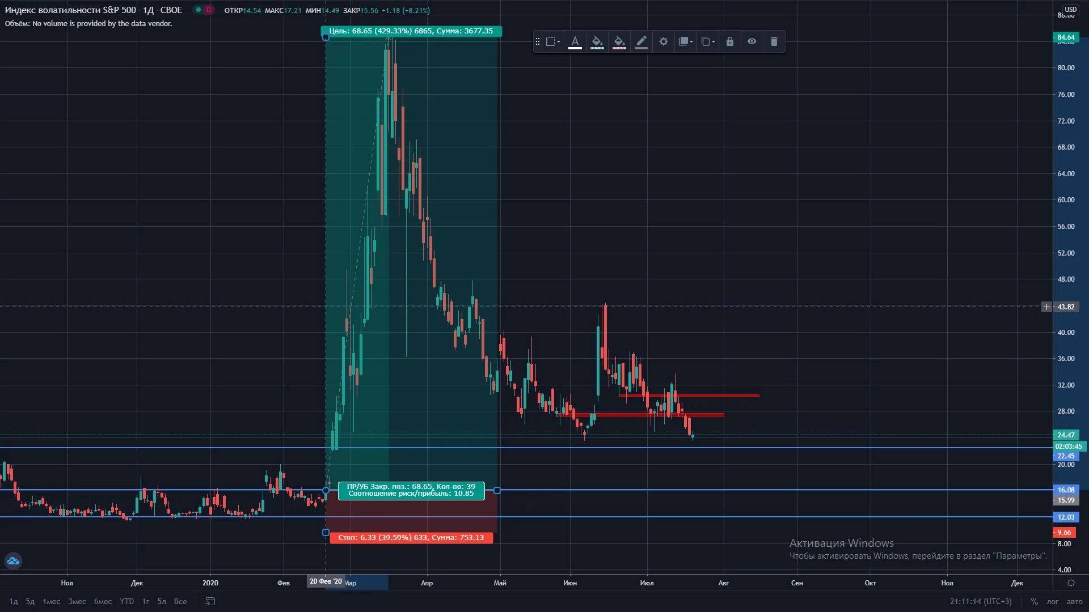
Task: Click horizontal line label 16.08
Action: point(1066,490)
